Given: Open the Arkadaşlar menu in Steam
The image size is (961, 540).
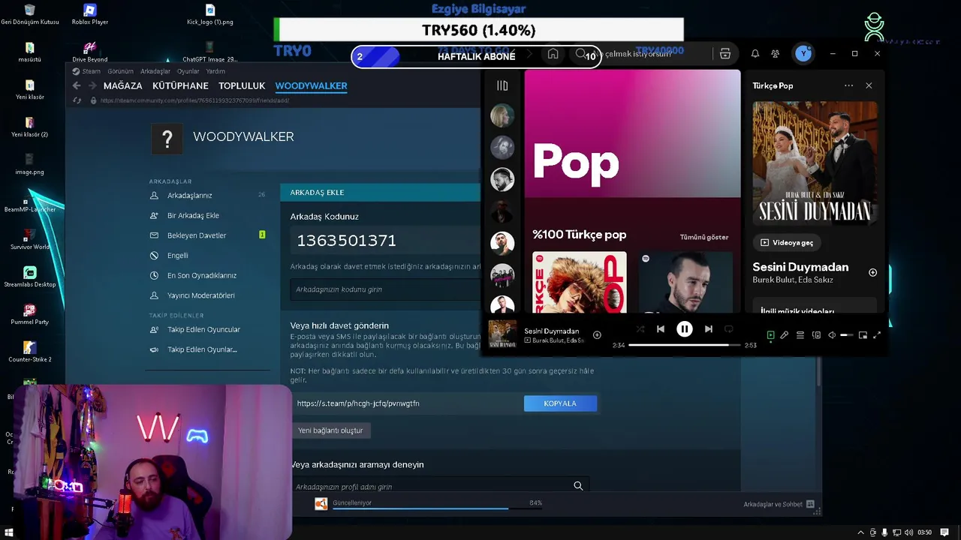Looking at the screenshot, I should 155,71.
